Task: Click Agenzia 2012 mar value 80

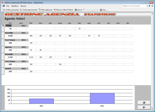Action: pos(41,50)
